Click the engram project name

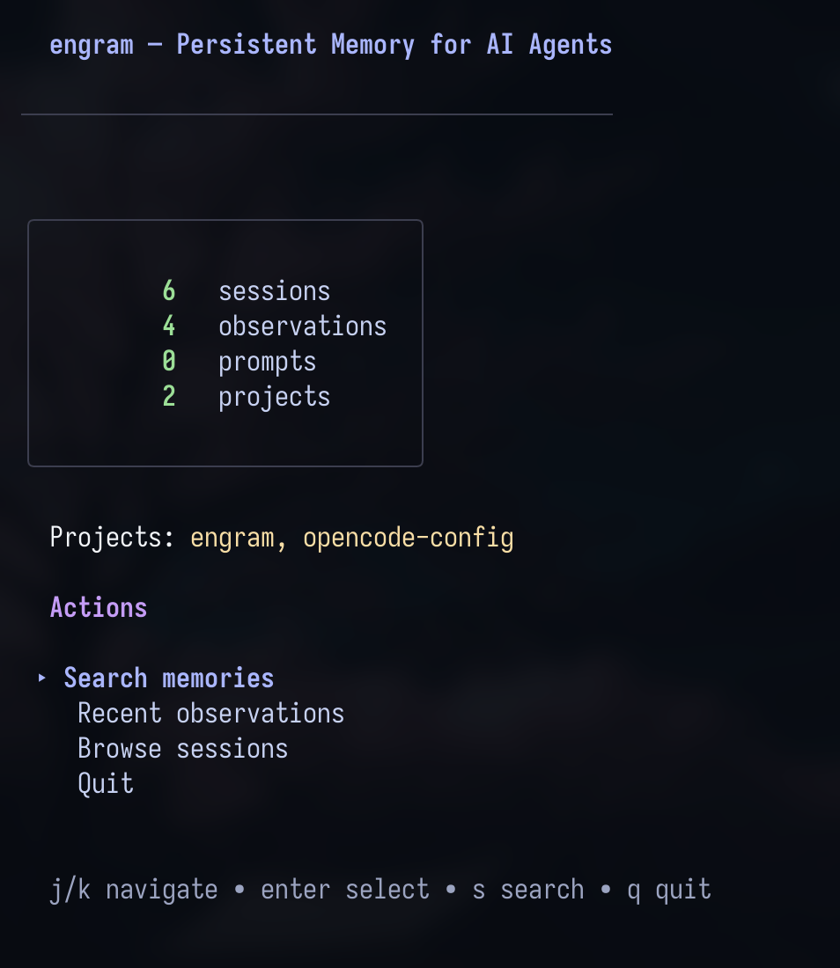pos(232,537)
